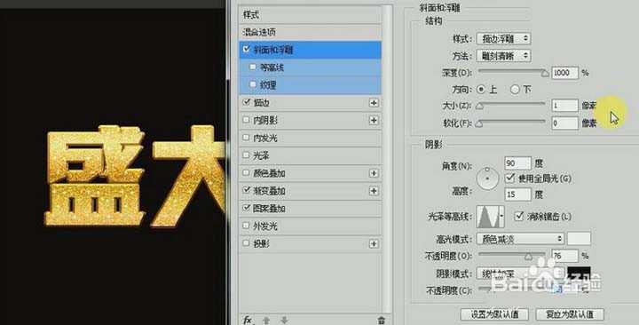639x325 pixels.
Task: Click 设置为默认值 button
Action: tap(494, 314)
